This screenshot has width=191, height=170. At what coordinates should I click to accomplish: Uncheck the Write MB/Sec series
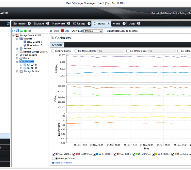click(x=94, y=154)
